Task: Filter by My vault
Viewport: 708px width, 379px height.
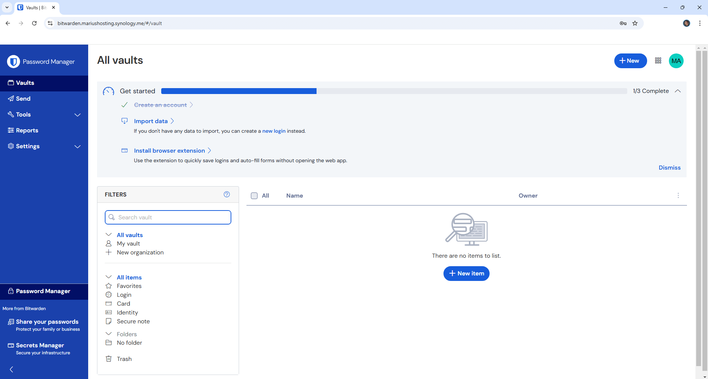Action: click(128, 243)
